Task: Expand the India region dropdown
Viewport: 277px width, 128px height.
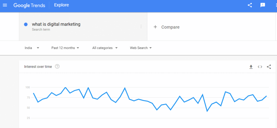Action: point(32,48)
